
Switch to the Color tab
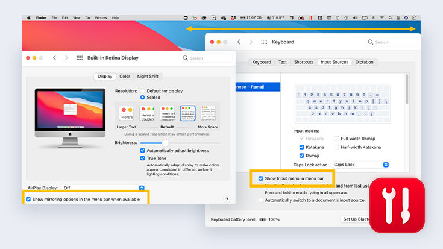(125, 77)
